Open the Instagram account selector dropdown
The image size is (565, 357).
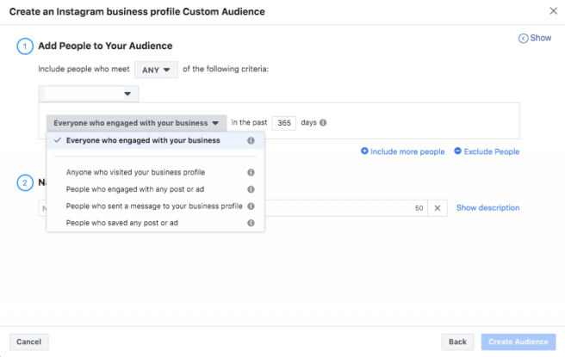coord(89,94)
